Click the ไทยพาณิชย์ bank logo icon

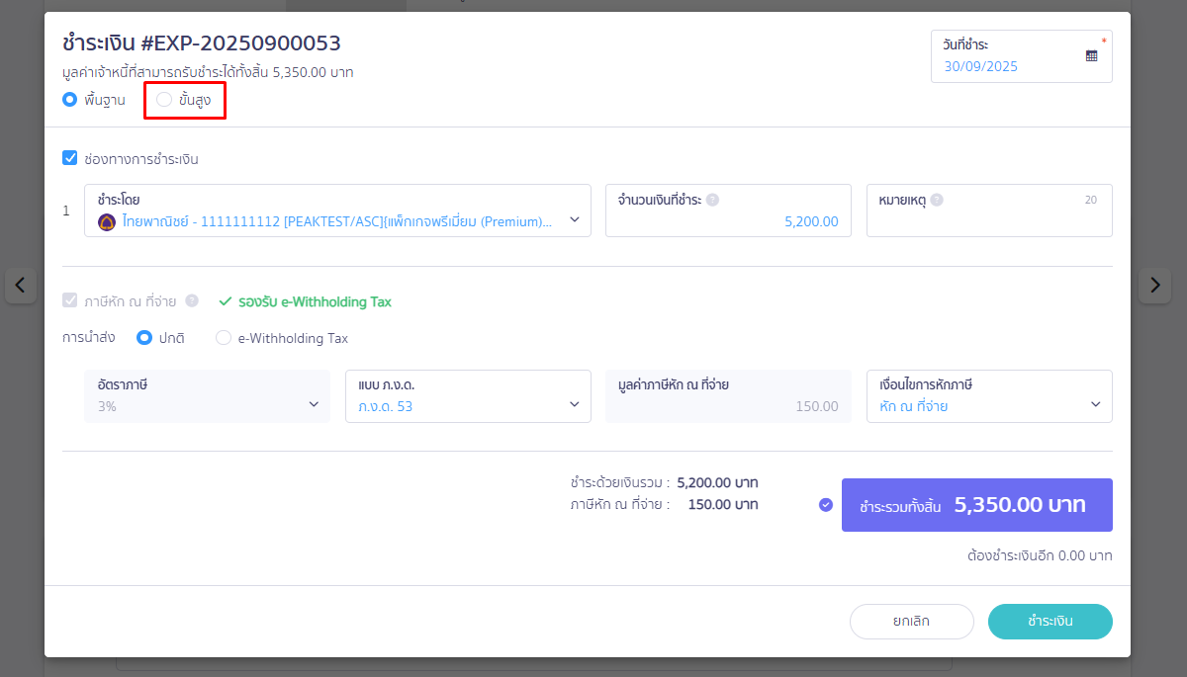(x=107, y=222)
